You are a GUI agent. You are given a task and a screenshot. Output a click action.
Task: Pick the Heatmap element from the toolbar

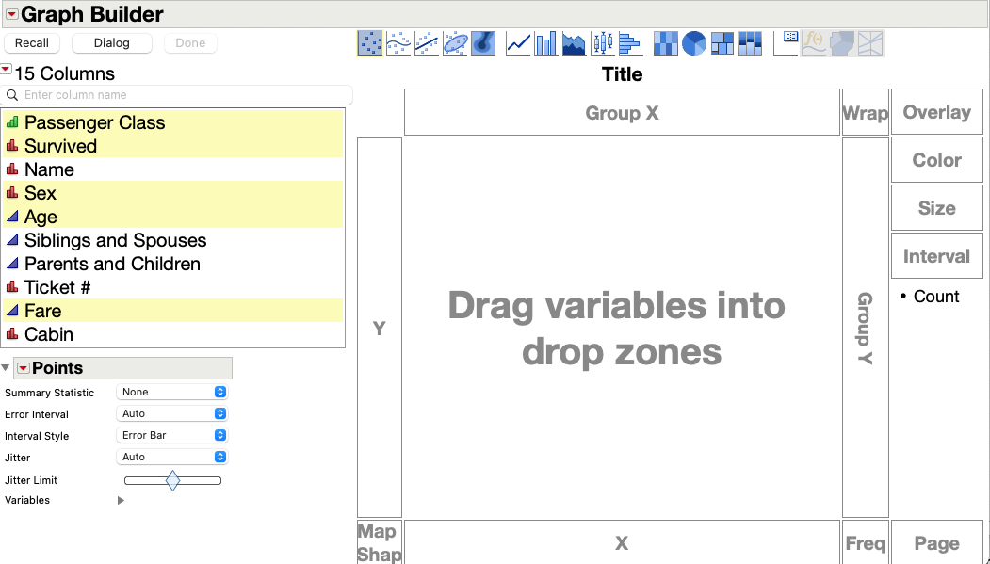pos(665,42)
